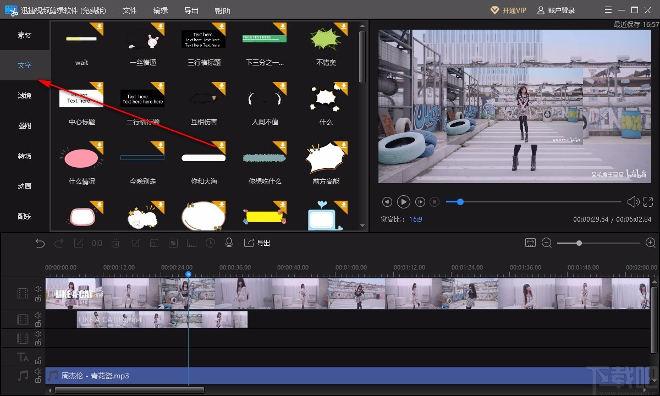
Task: Step to the next frame in preview
Action: point(420,202)
